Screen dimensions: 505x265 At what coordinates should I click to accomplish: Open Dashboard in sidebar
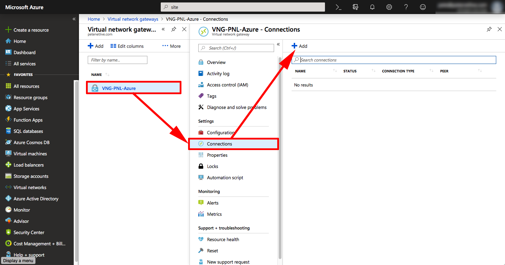[x=20, y=52]
